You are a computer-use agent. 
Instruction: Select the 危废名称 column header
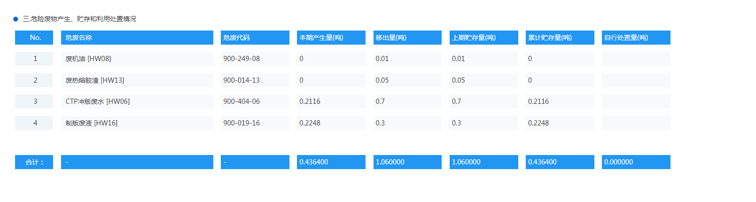click(x=137, y=38)
